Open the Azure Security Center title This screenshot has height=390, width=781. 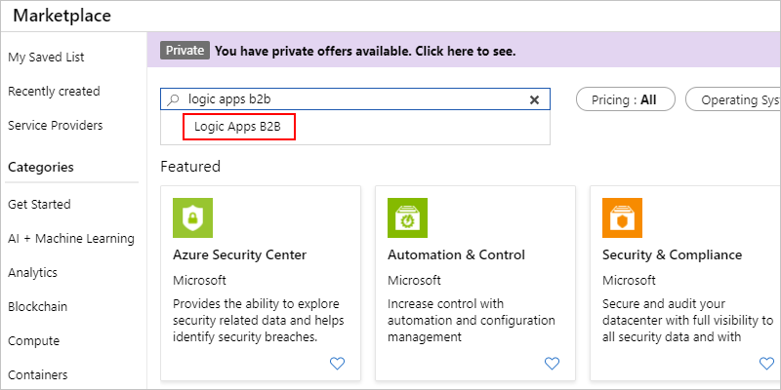[x=239, y=255]
